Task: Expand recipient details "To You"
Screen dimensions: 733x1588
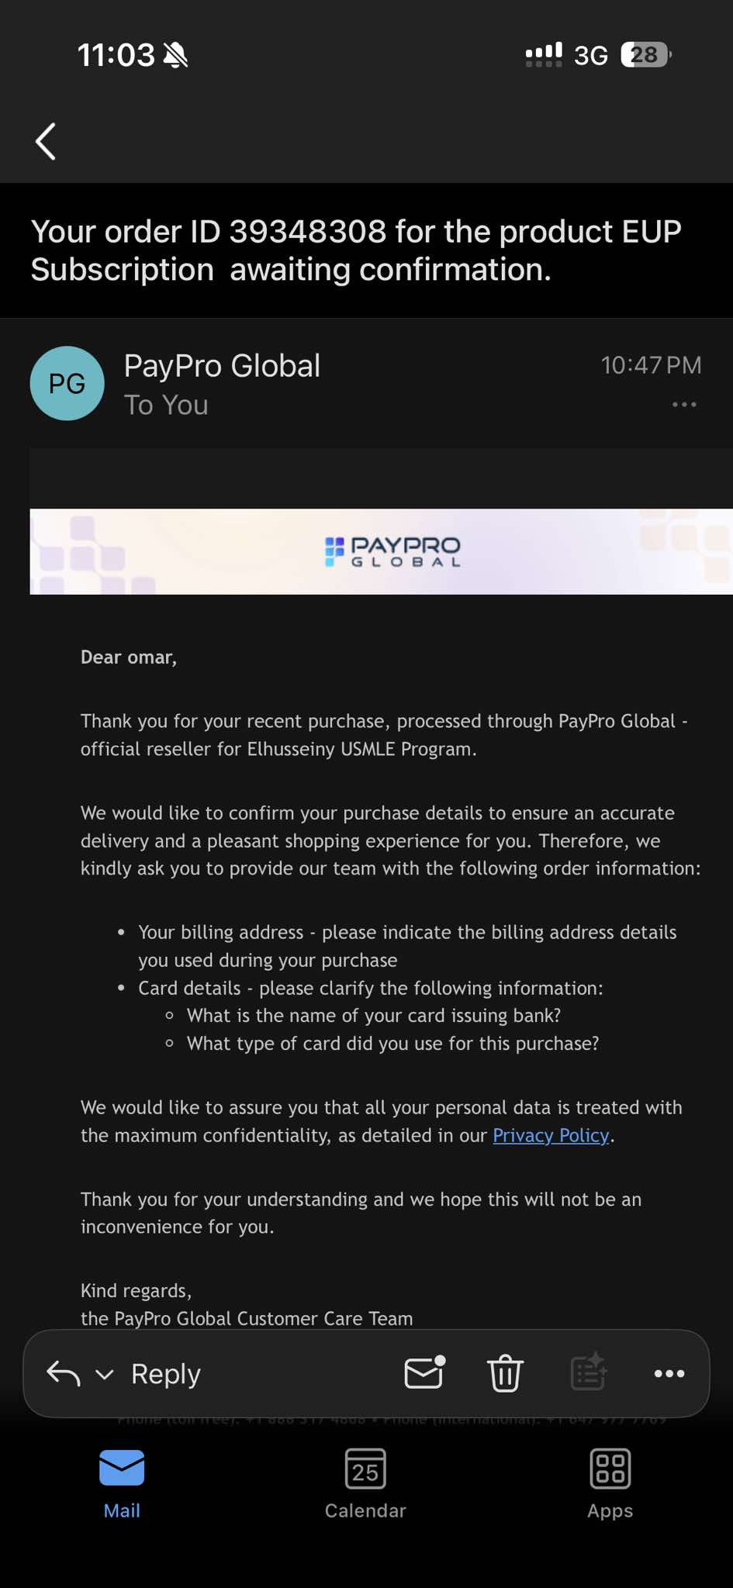Action: click(x=166, y=406)
